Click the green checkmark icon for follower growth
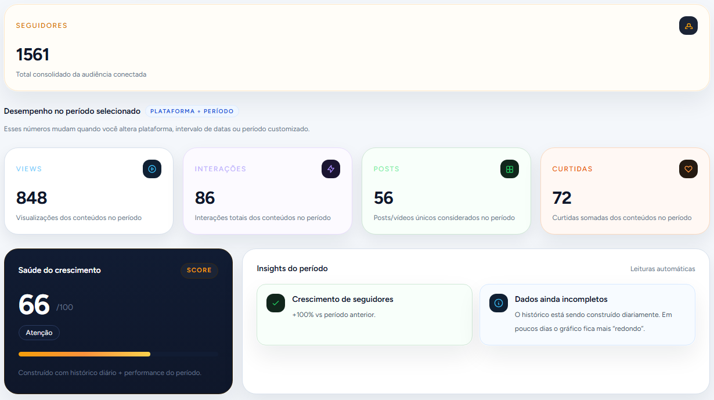 point(276,303)
